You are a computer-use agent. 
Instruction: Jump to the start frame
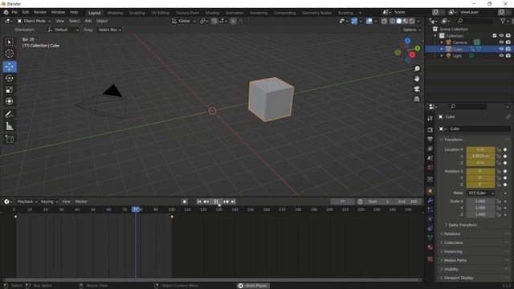click(x=199, y=201)
